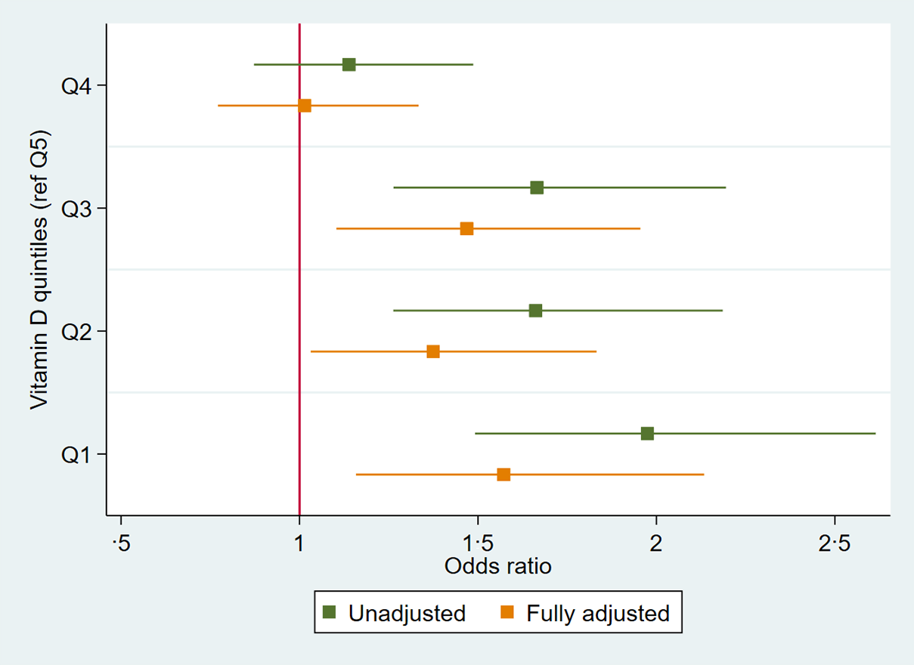Click the orange Fully adjusted marker for Q4
Image resolution: width=914 pixels, height=665 pixels.
pyautogui.click(x=305, y=106)
